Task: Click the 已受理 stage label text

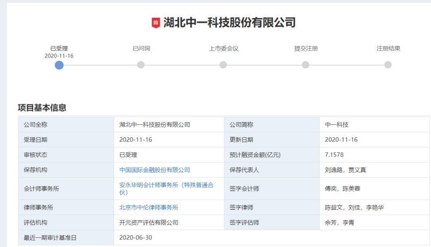Action: pos(59,49)
